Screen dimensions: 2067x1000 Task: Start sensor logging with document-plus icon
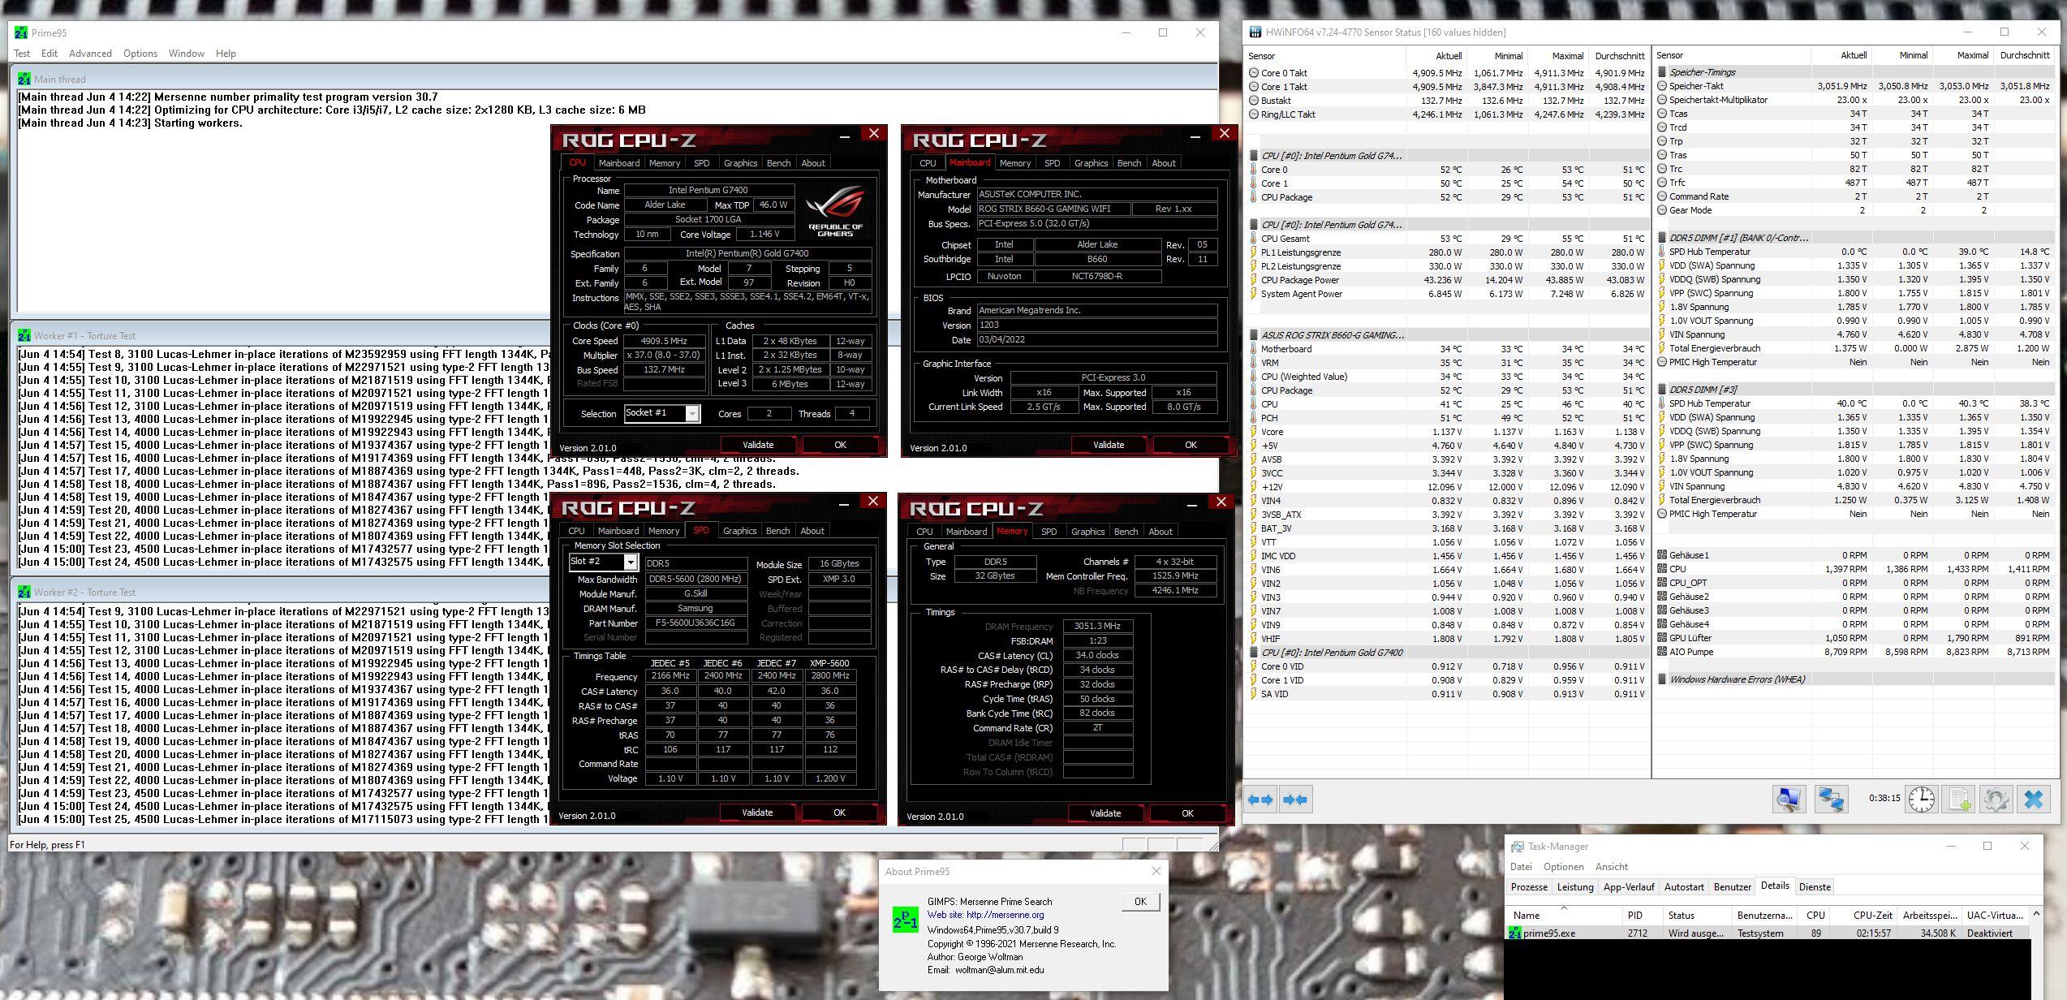coord(1960,800)
